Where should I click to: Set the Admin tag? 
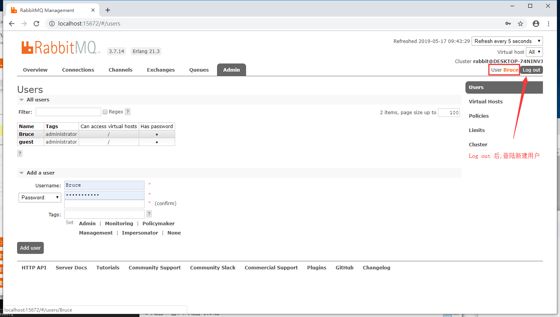87,224
